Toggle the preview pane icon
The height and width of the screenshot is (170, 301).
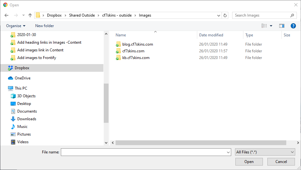282,26
